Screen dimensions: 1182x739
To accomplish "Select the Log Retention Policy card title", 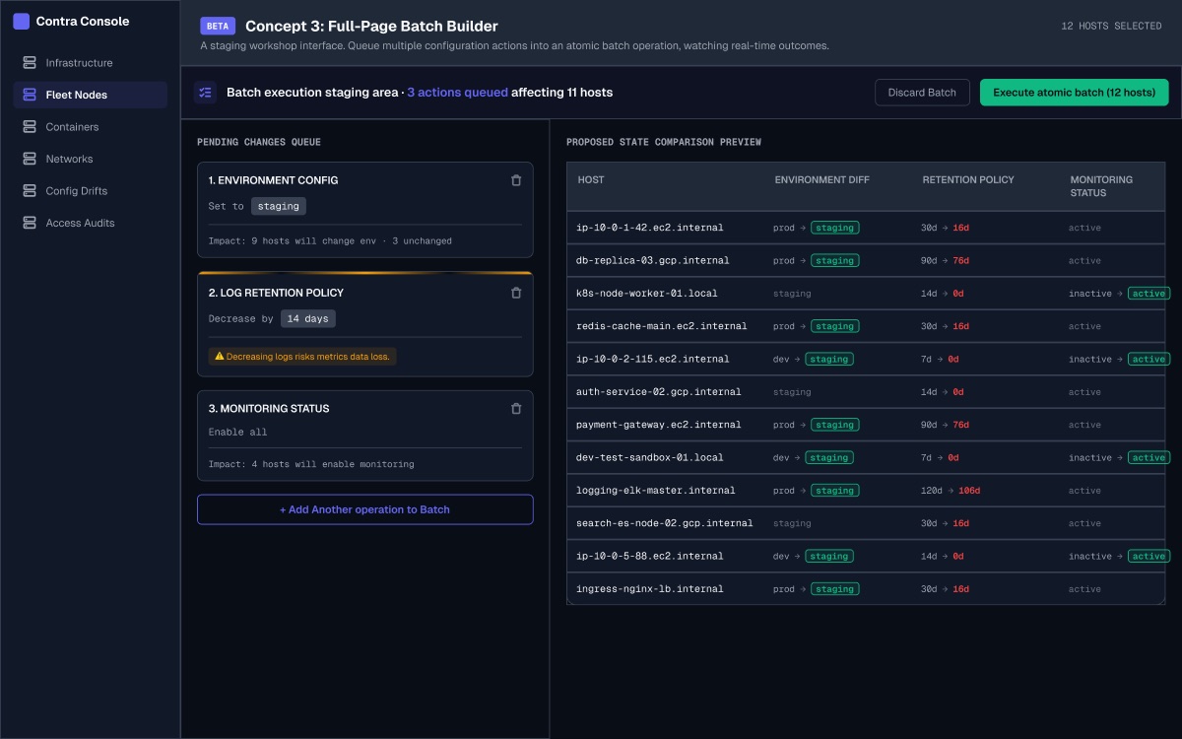I will pos(276,293).
